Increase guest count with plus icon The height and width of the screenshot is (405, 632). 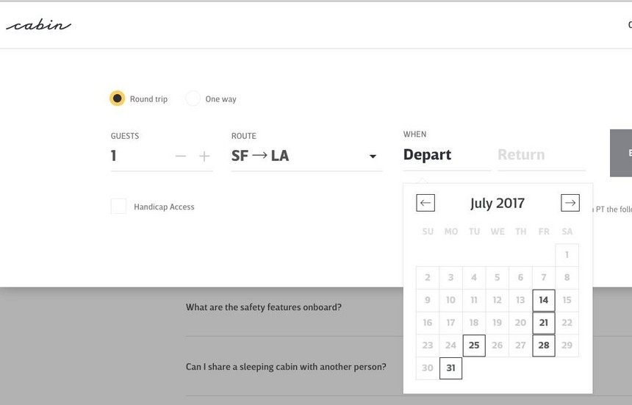204,156
